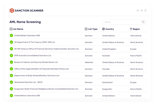Click the Watchlist list type cell

click(89, 62)
